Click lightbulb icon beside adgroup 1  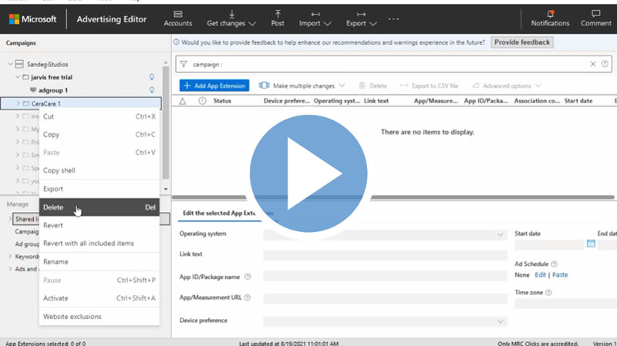click(151, 90)
